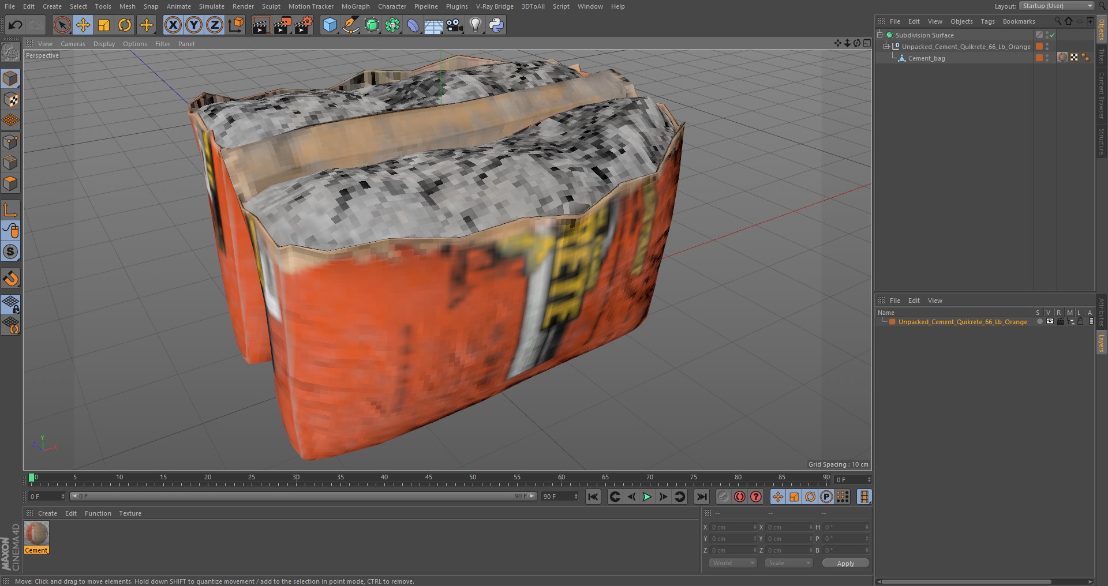Open Scale mode dropdown in coordinates

(788, 564)
